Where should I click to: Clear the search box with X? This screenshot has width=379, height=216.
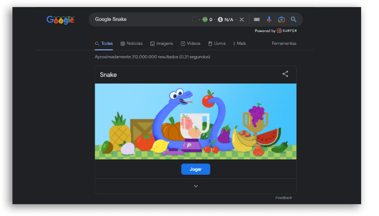(241, 19)
